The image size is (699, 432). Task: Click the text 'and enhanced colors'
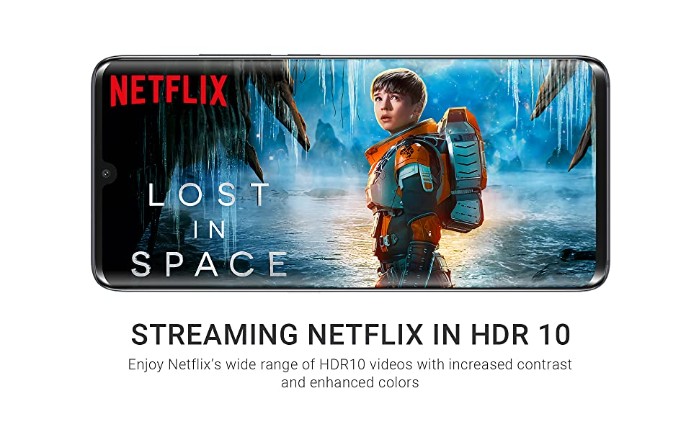(x=350, y=382)
